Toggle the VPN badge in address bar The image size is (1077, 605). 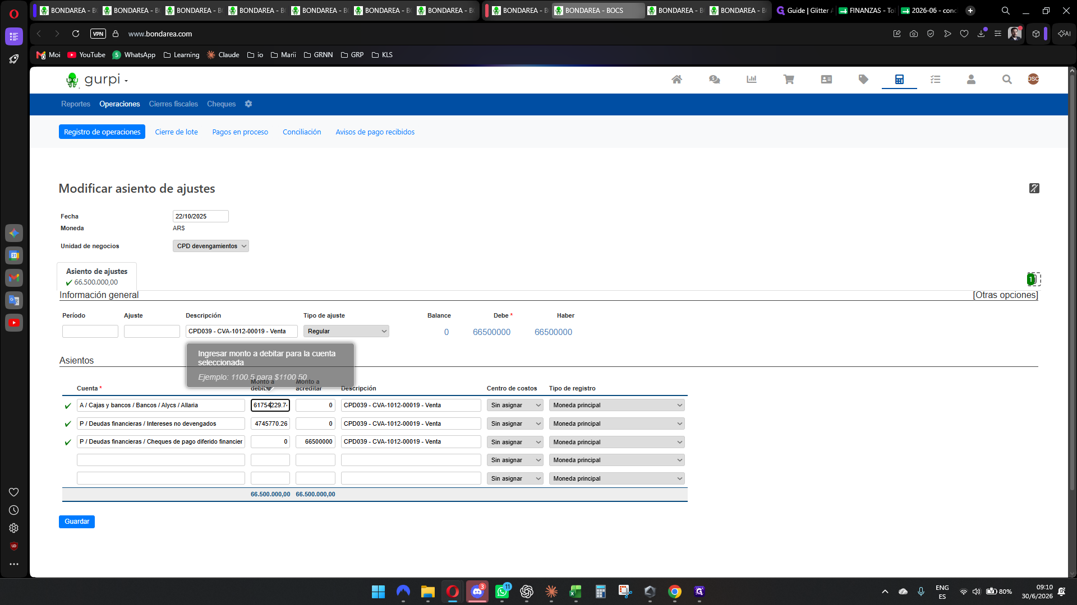coord(98,34)
